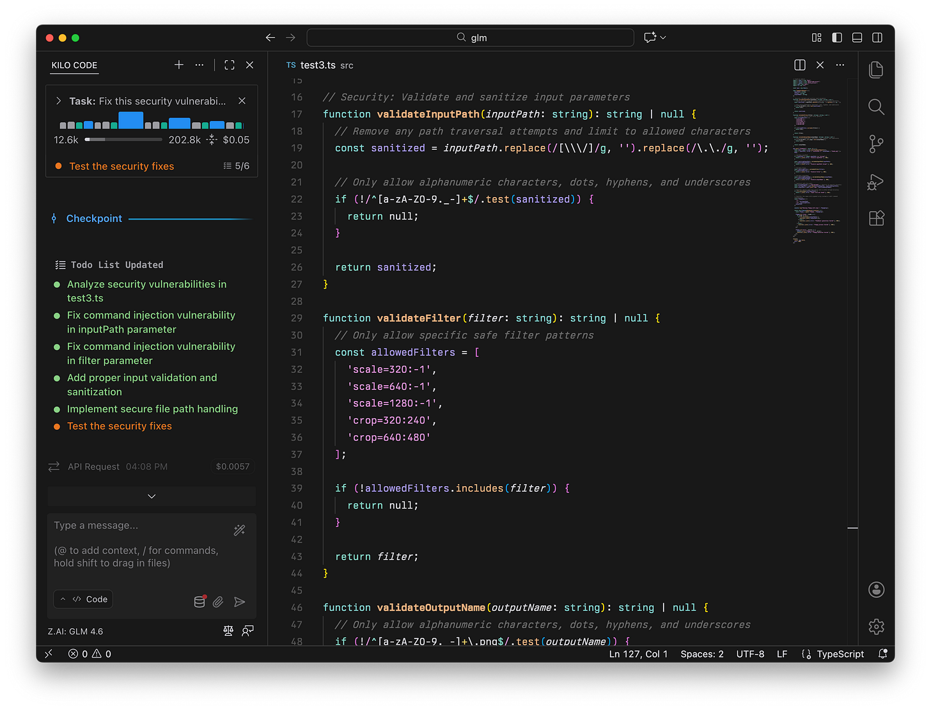Click the scroll-down chevron above message box
The height and width of the screenshot is (710, 931).
point(152,496)
